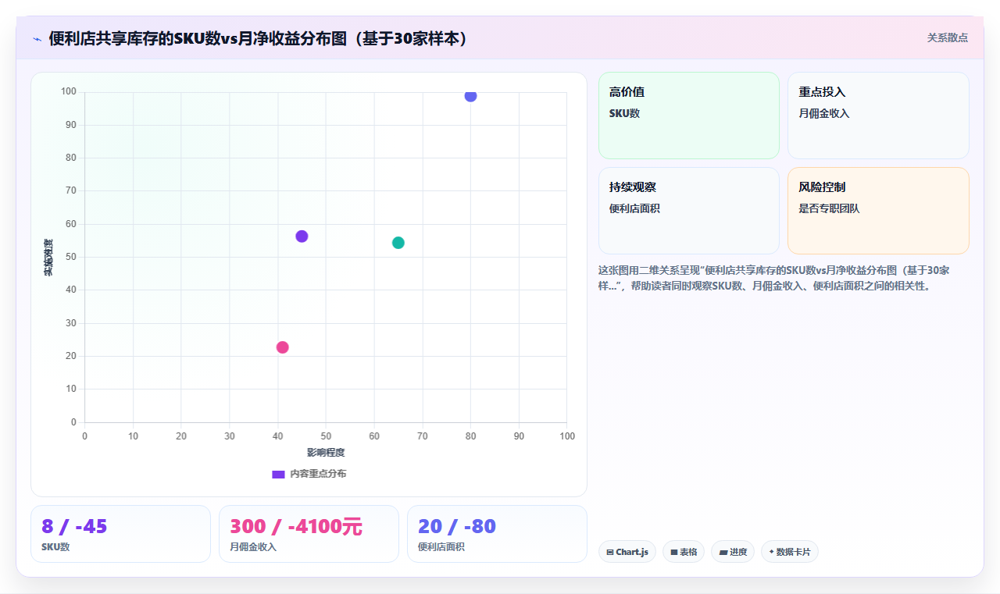Click the SKU数 label under 8 / -45

[55, 547]
